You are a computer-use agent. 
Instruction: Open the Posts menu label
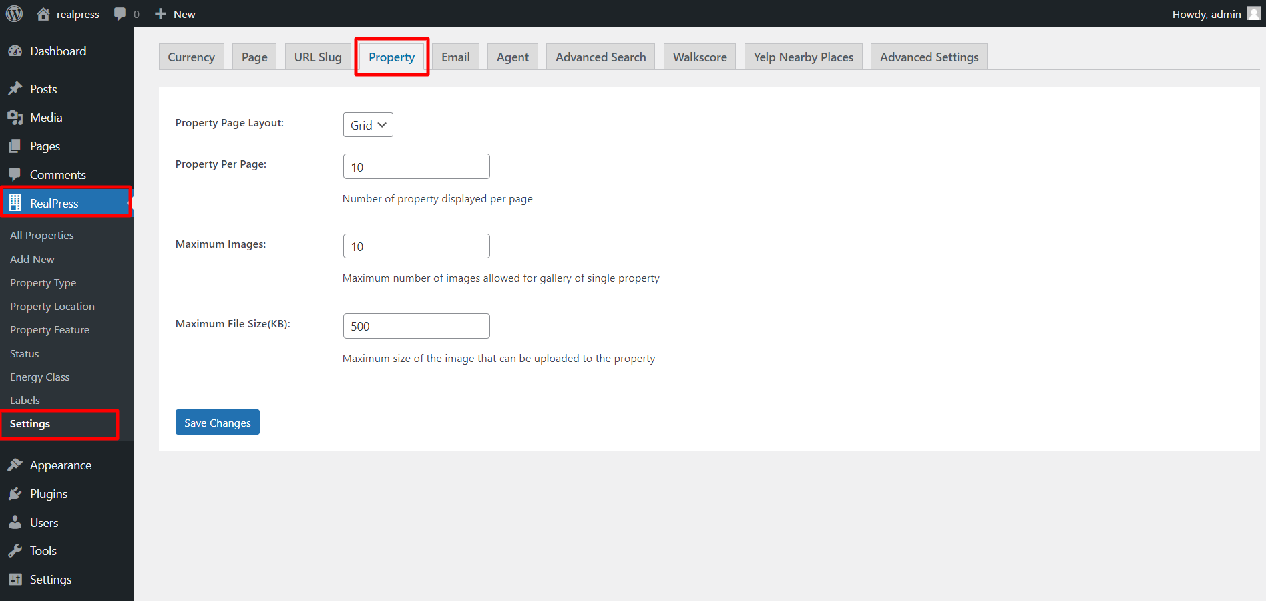coord(43,89)
